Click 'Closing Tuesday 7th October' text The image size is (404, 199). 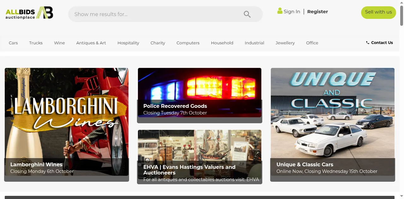point(175,113)
